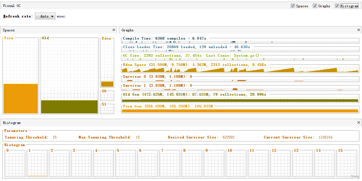The image size is (362, 181).
Task: Uncheck the Graphs checkbox
Action: (x=315, y=6)
